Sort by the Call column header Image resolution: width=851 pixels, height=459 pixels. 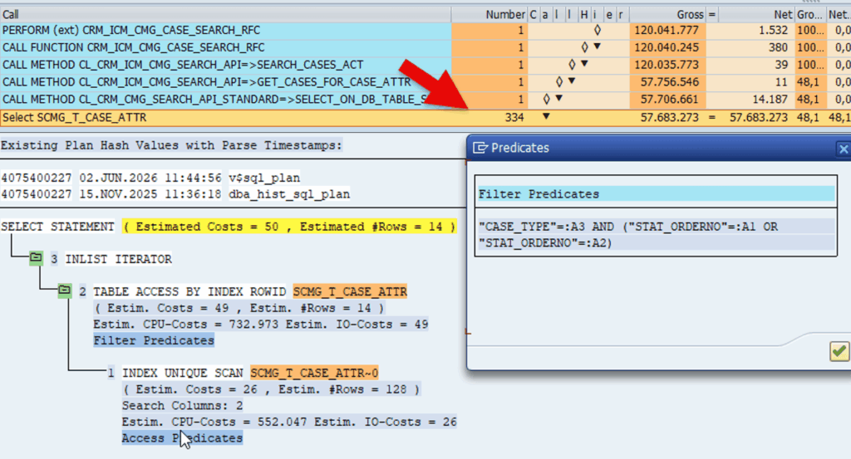click(x=225, y=15)
